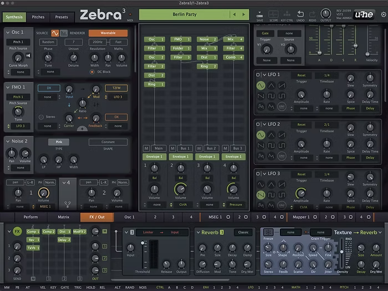Collapse the Noise 2 panel chevron
Screen dimensions: 388x291
(x=8, y=141)
